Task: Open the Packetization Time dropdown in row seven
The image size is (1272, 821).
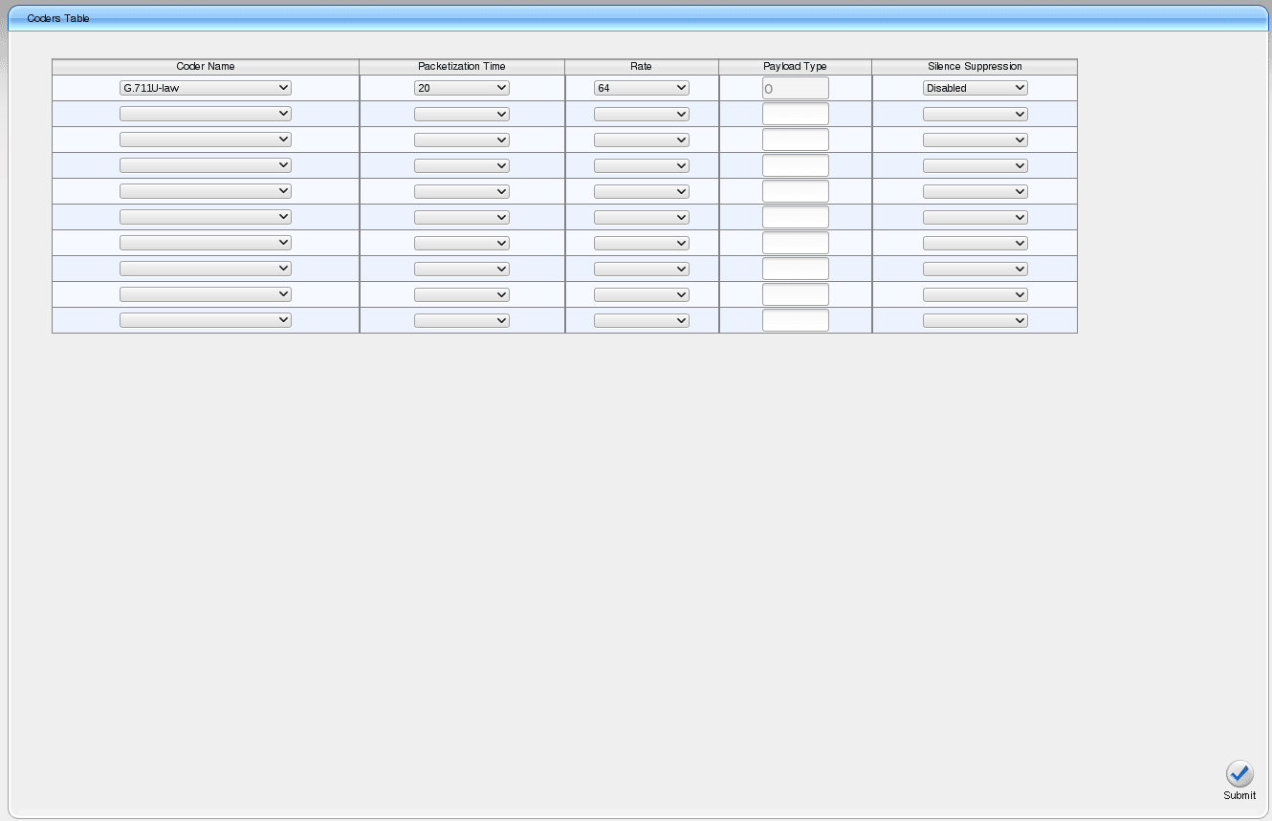Action: (x=462, y=243)
